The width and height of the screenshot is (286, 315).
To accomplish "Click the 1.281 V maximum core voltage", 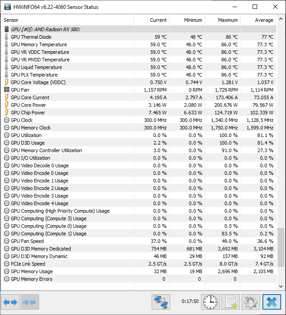I will (230, 82).
